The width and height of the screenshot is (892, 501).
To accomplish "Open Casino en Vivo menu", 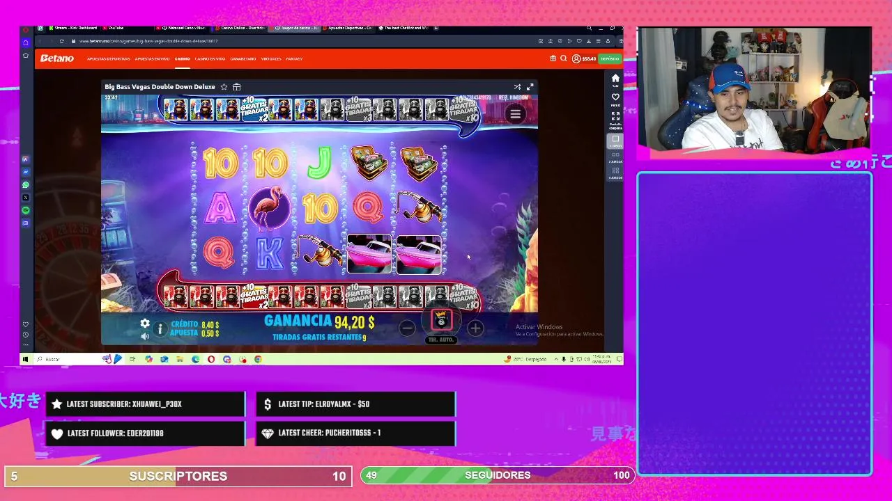I will (x=210, y=59).
